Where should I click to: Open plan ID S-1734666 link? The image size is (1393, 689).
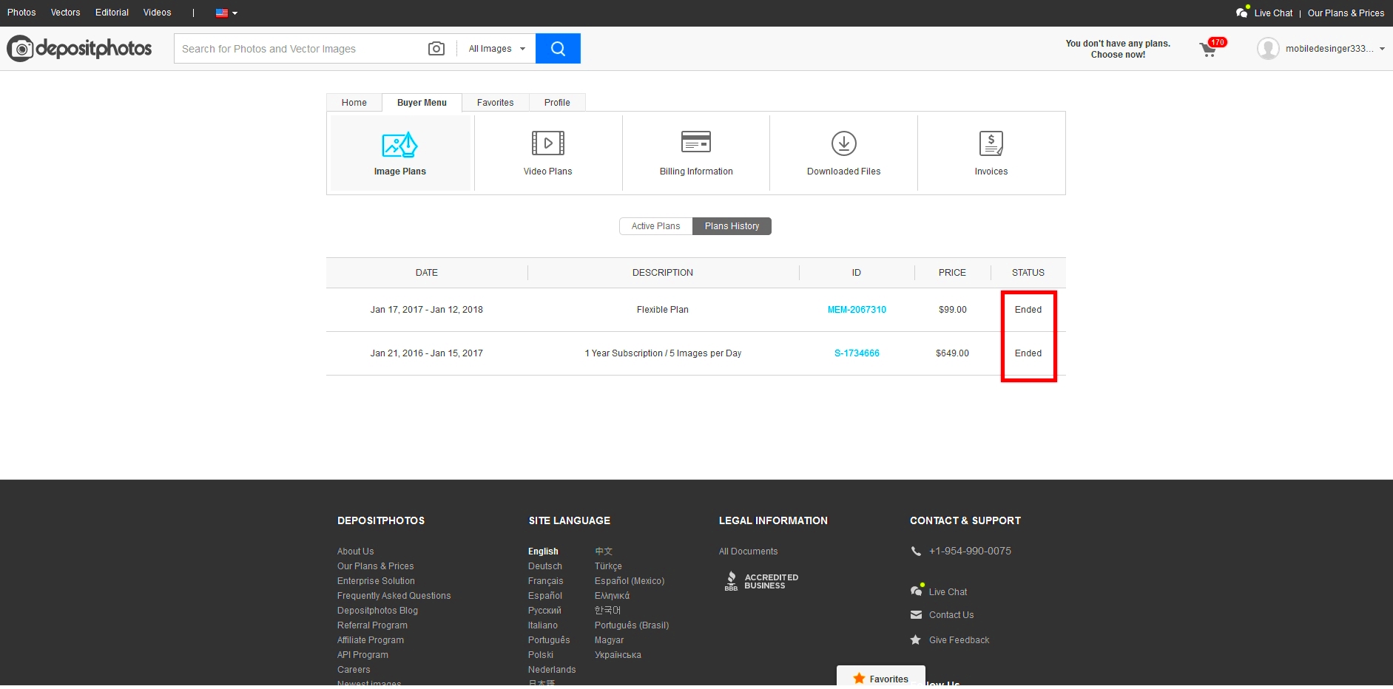click(857, 353)
